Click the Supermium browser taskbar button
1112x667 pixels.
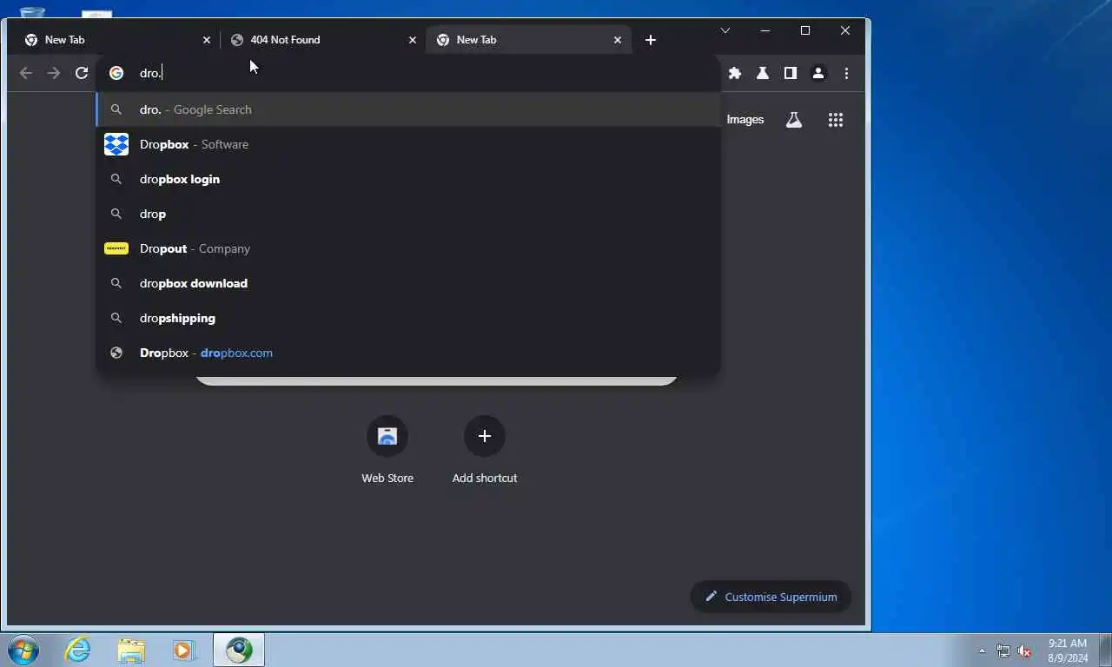[x=239, y=650]
